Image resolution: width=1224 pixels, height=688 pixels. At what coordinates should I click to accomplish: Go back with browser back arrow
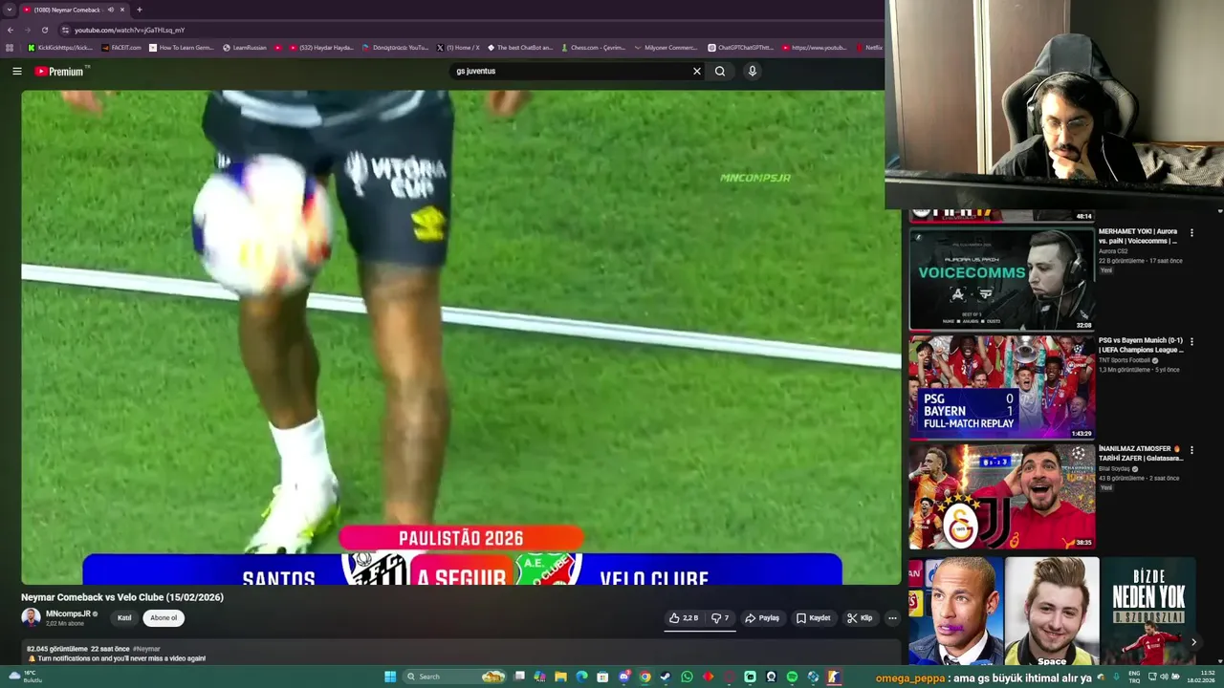pyautogui.click(x=10, y=30)
